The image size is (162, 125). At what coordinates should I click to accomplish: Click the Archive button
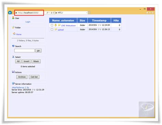click(x=22, y=77)
